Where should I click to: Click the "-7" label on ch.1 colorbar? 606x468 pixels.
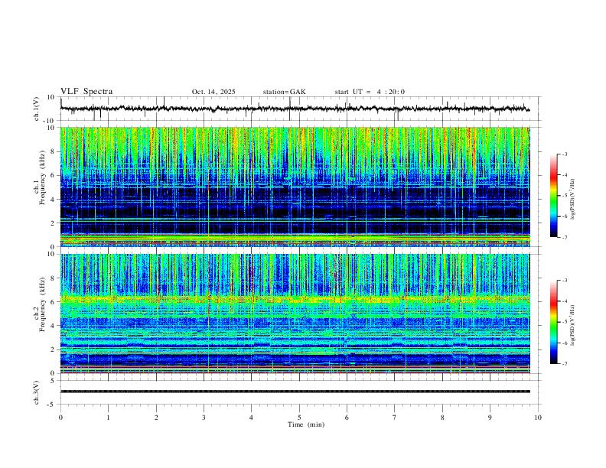565,238
